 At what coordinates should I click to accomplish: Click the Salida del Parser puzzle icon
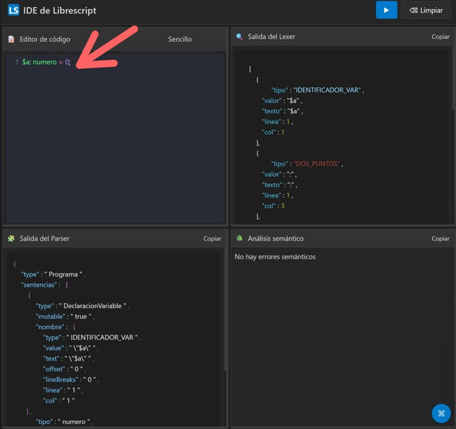pos(11,238)
